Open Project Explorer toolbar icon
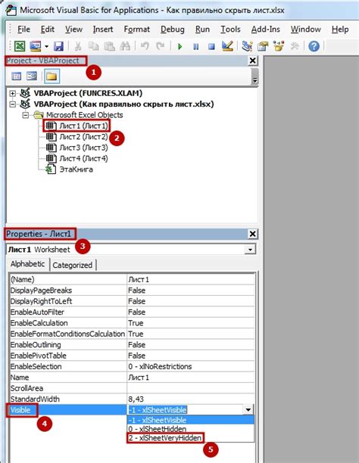 pos(247,46)
